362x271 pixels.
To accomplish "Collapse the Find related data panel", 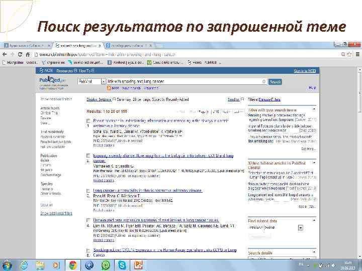I will click(x=314, y=220).
